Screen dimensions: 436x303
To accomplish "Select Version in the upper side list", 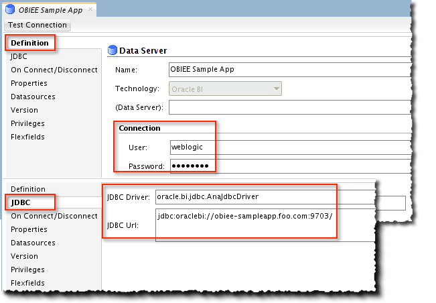I will (24, 110).
